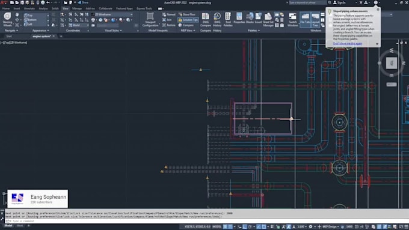Click the MODEL space button in status bar
This screenshot has height=230, width=409.
coord(217,226)
